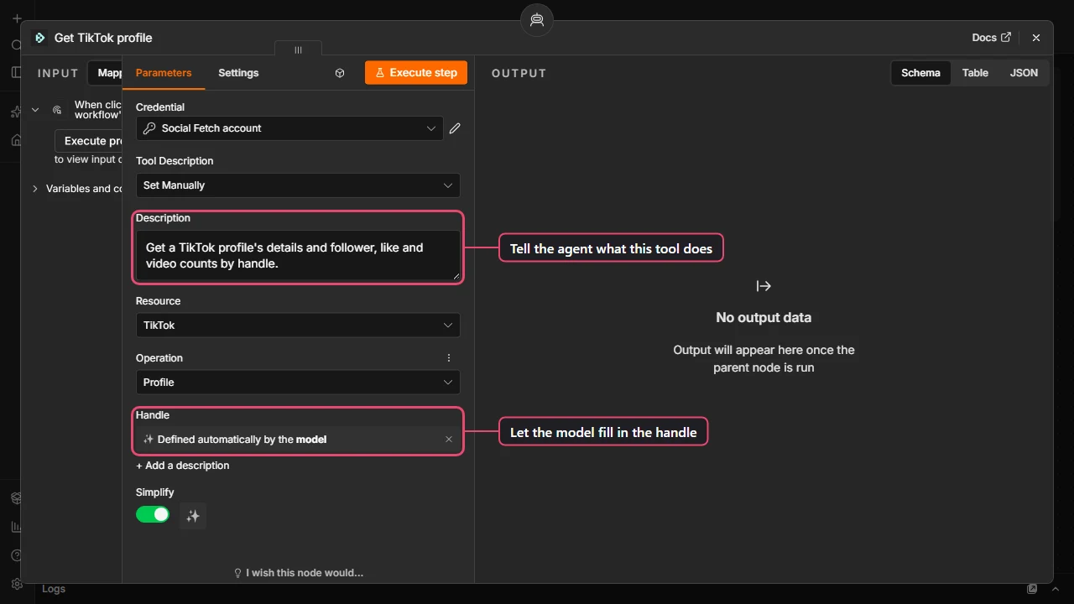Remove the model-defined Handle value with the X
1074x604 pixels.
pos(449,440)
